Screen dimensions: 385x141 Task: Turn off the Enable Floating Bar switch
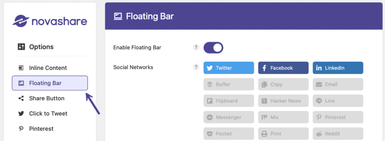(214, 48)
